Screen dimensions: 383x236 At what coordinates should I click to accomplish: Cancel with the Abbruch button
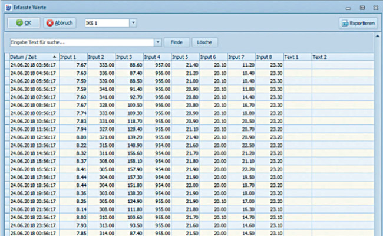click(60, 23)
